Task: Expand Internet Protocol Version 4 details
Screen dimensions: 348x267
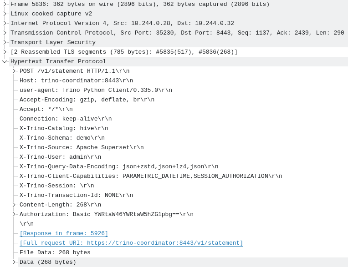Action: (5, 23)
